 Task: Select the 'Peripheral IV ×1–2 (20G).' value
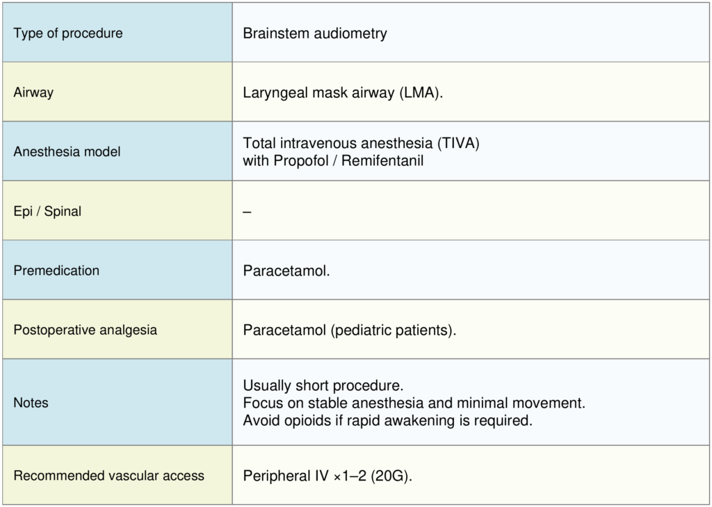(x=327, y=476)
